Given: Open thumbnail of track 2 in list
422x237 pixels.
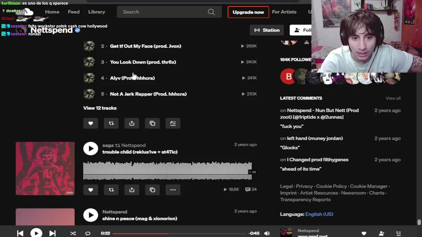Looking at the screenshot, I should (x=89, y=46).
